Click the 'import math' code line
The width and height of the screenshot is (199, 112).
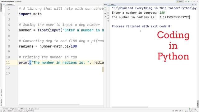30,14
